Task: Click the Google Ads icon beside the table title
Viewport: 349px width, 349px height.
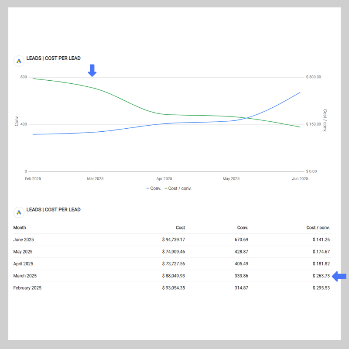Action: 18,212
